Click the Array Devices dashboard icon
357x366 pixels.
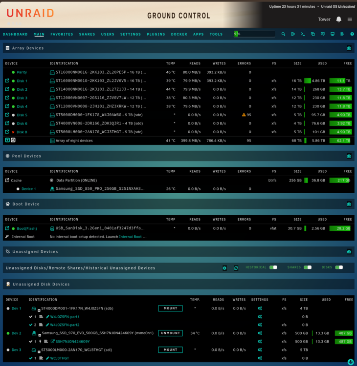coord(349,48)
